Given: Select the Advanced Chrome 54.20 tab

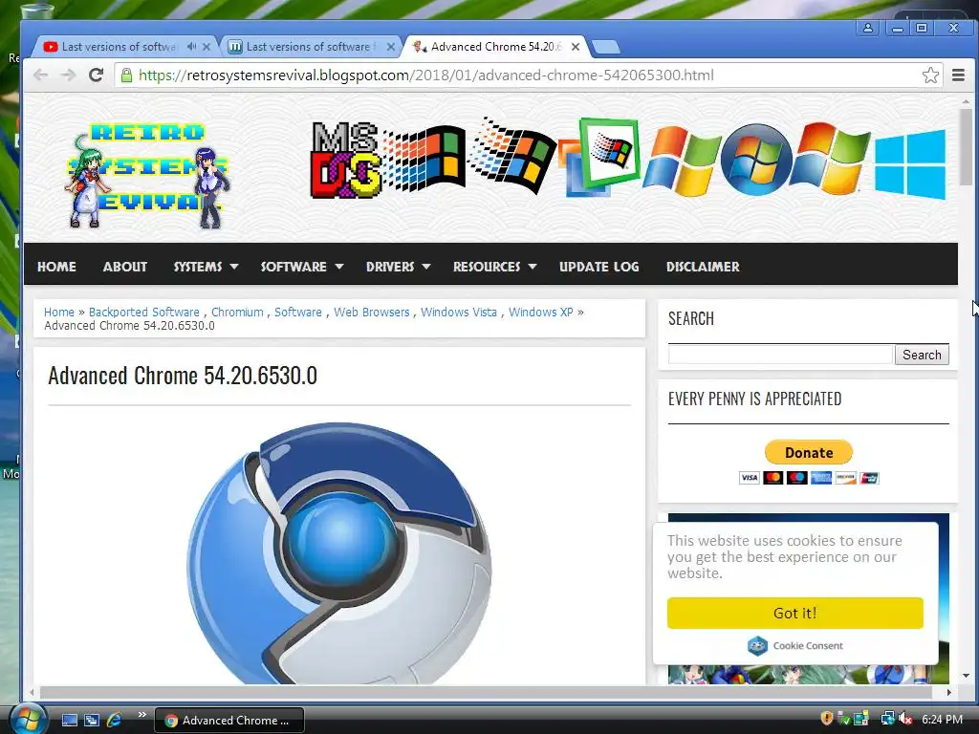Looking at the screenshot, I should click(496, 47).
